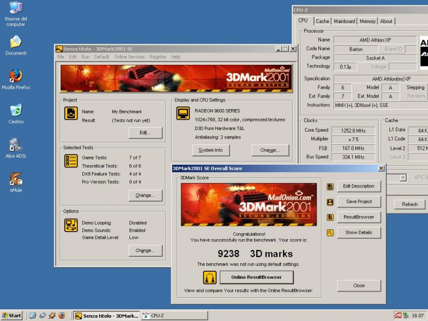Open the Online Services menu
Image resolution: width=428 pixels, height=321 pixels.
pos(129,57)
